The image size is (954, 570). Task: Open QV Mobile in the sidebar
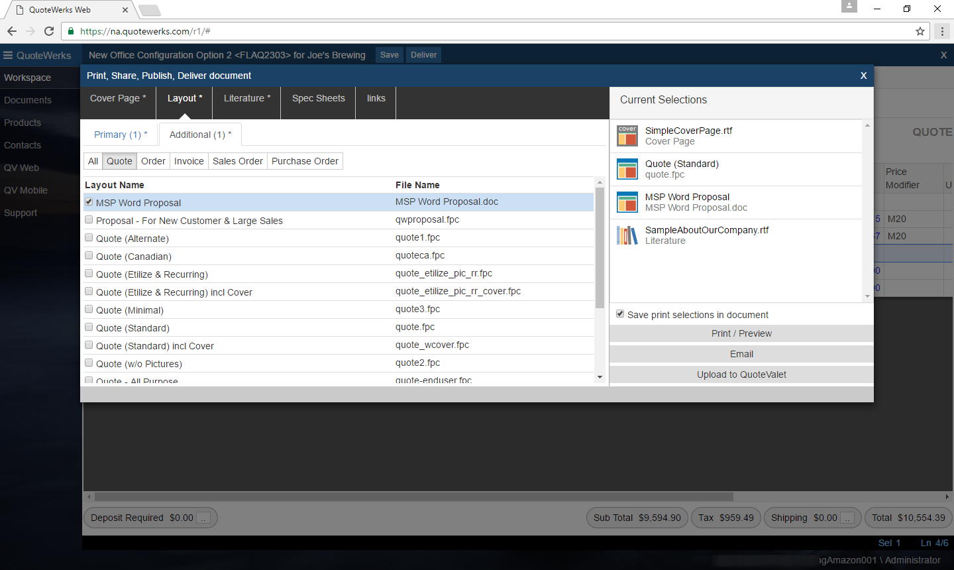pos(26,190)
